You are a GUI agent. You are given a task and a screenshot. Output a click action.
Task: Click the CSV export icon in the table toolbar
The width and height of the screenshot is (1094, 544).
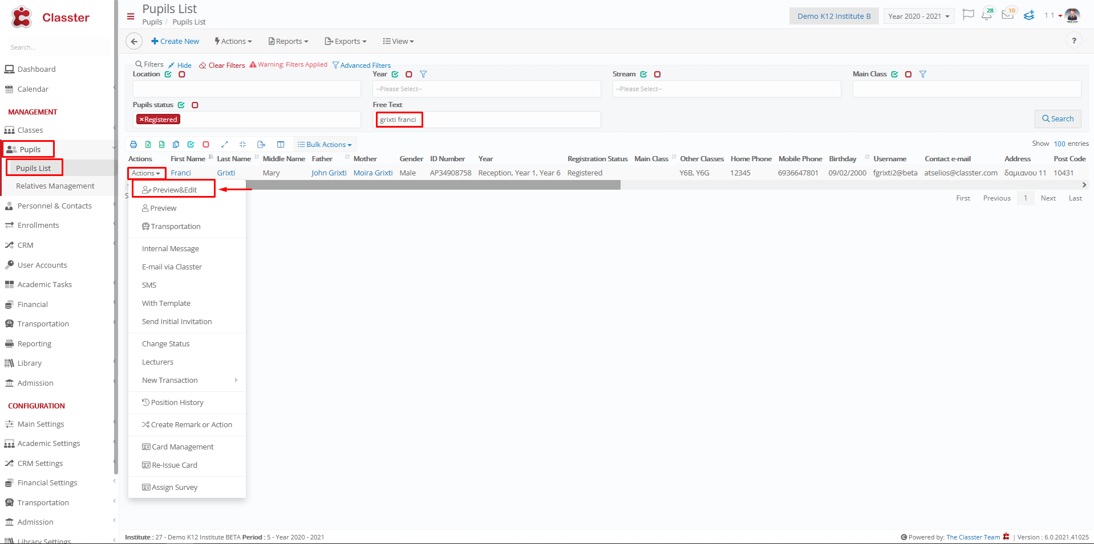tap(162, 145)
